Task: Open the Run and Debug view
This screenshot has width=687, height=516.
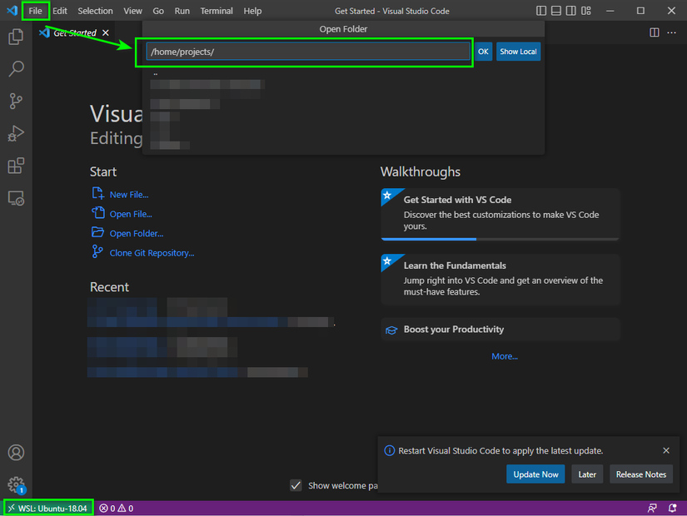Action: pyautogui.click(x=16, y=134)
